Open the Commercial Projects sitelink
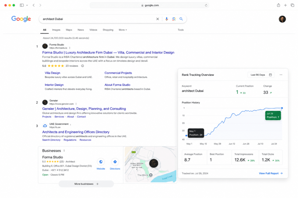 pos(118,73)
